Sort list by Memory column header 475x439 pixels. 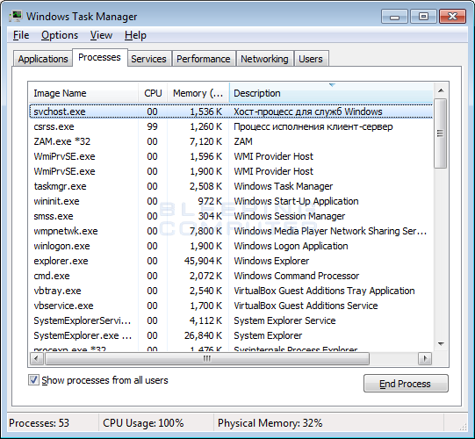[198, 93]
